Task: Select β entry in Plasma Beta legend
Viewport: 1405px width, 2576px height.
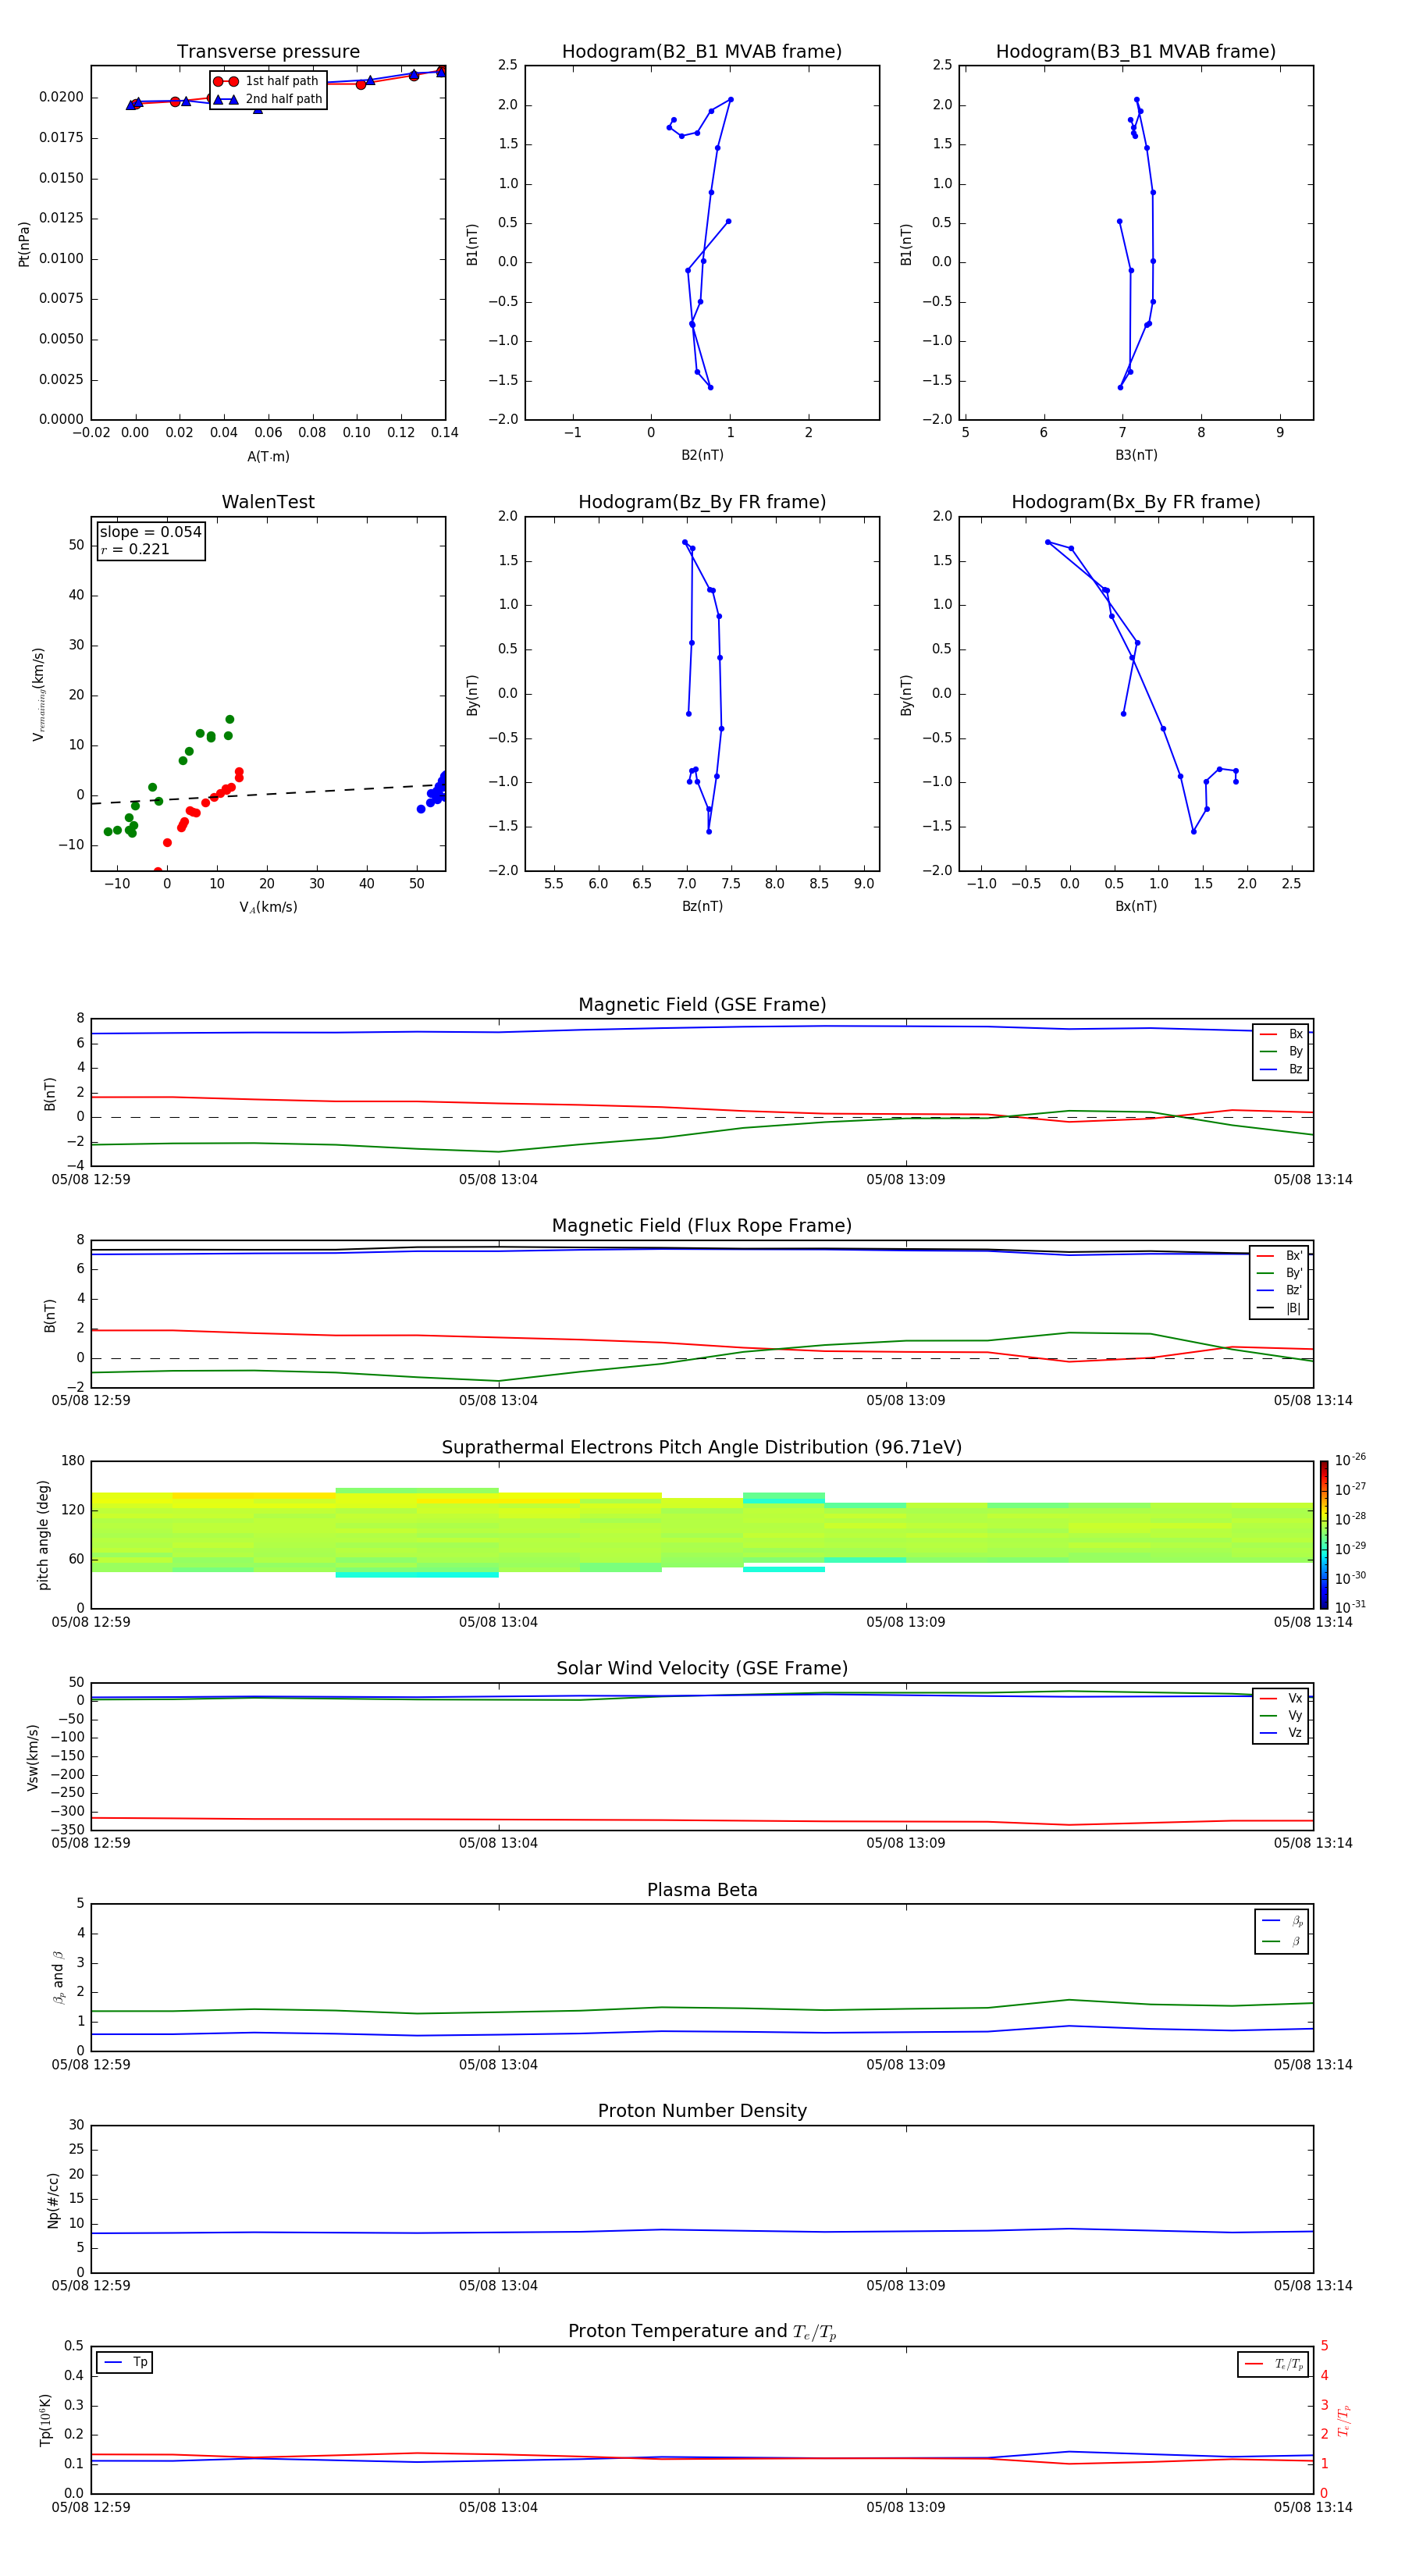Action: click(1282, 1941)
